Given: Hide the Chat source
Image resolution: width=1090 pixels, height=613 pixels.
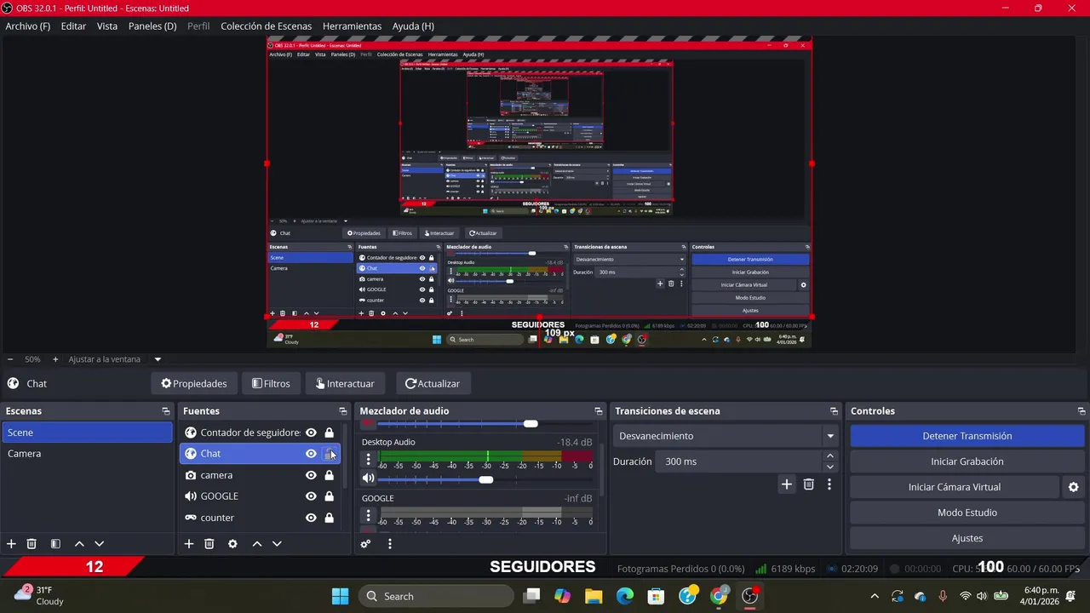Looking at the screenshot, I should (311, 454).
